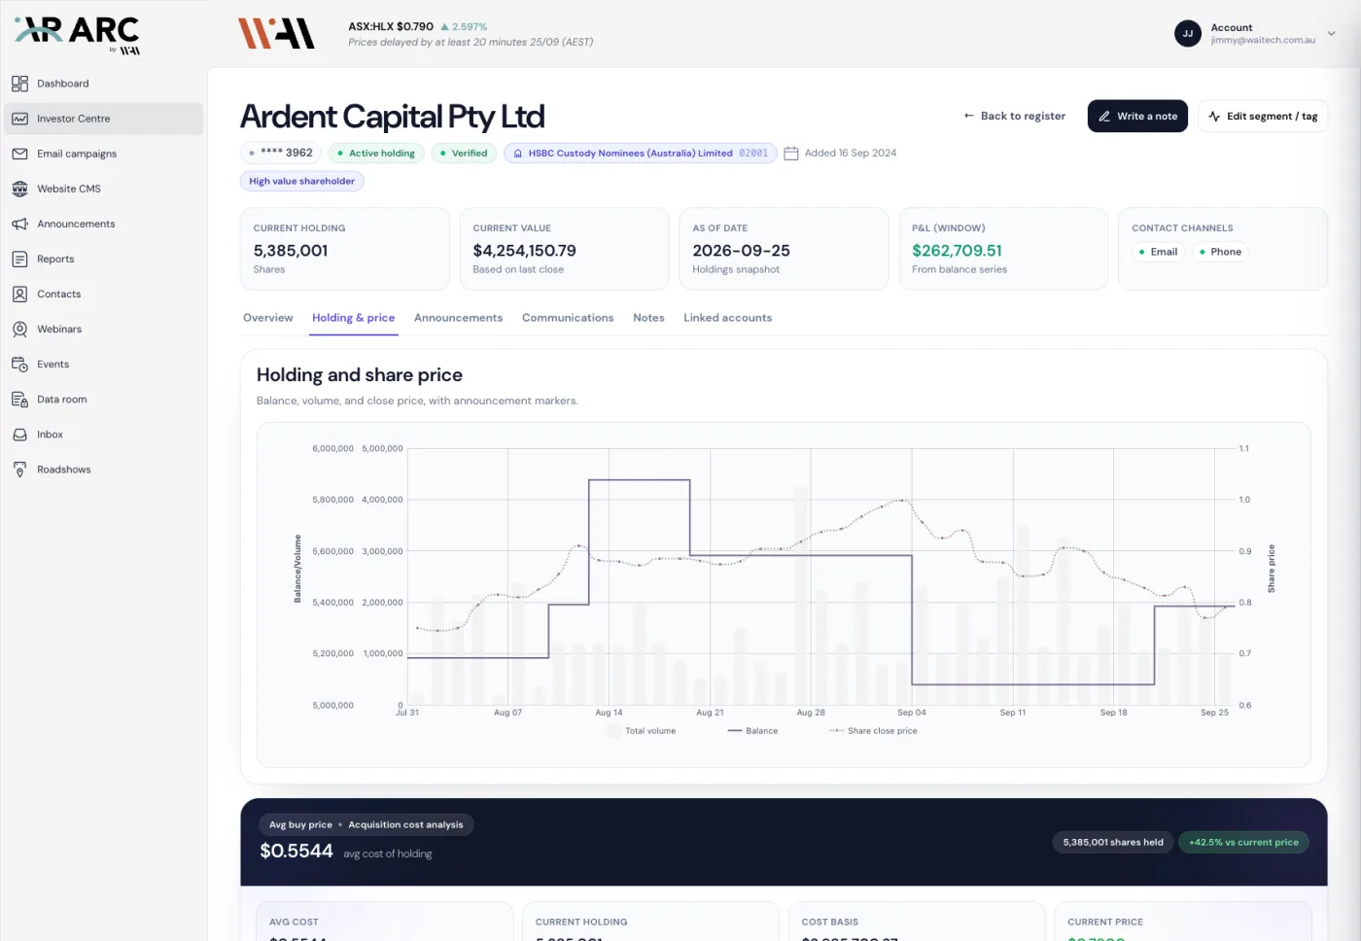Select the Holding & price tab
Screen dimensions: 1361x941
coord(353,318)
